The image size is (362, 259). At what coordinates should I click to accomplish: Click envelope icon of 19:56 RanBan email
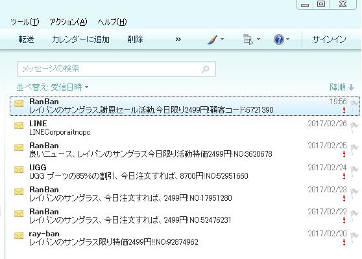tap(19, 104)
